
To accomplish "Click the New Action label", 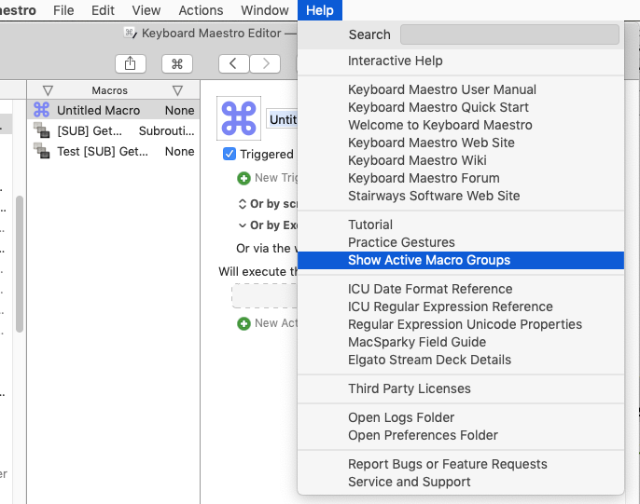I will pos(276,323).
